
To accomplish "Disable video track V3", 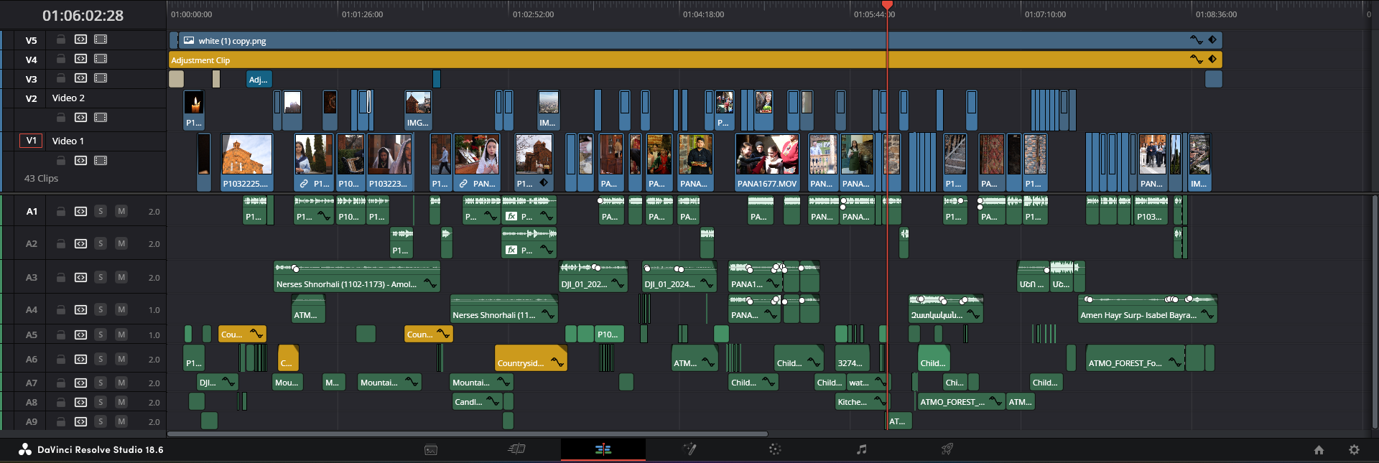I will [x=101, y=78].
